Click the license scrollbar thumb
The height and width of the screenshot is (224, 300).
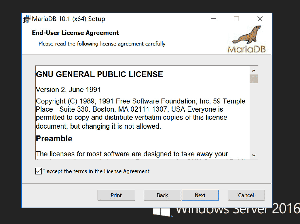pos(254,79)
